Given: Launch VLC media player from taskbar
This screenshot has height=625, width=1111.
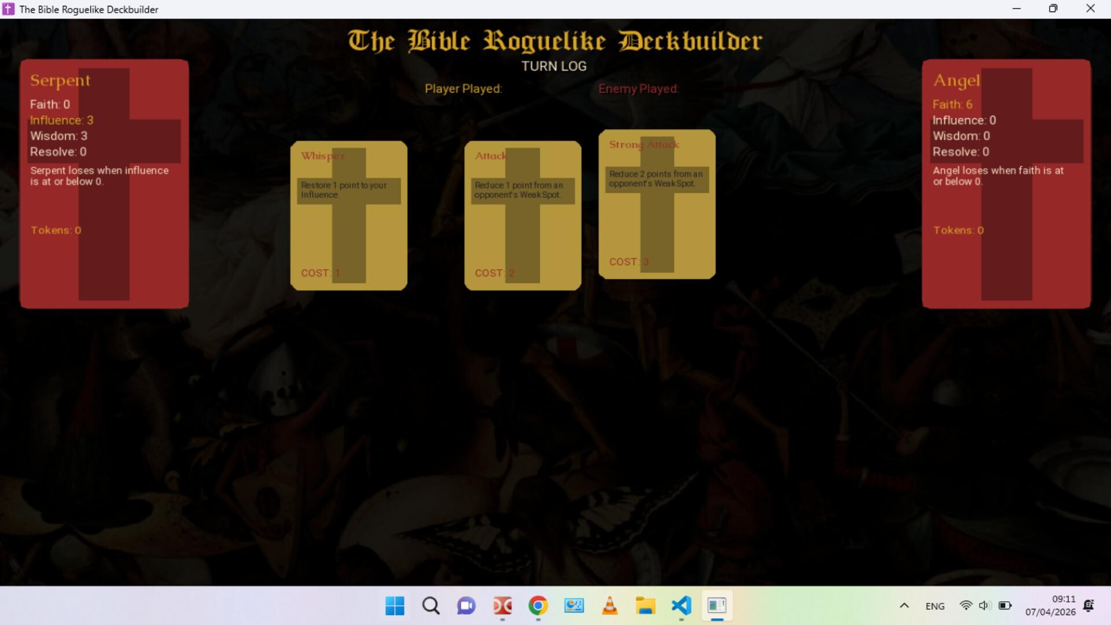Looking at the screenshot, I should (x=610, y=606).
